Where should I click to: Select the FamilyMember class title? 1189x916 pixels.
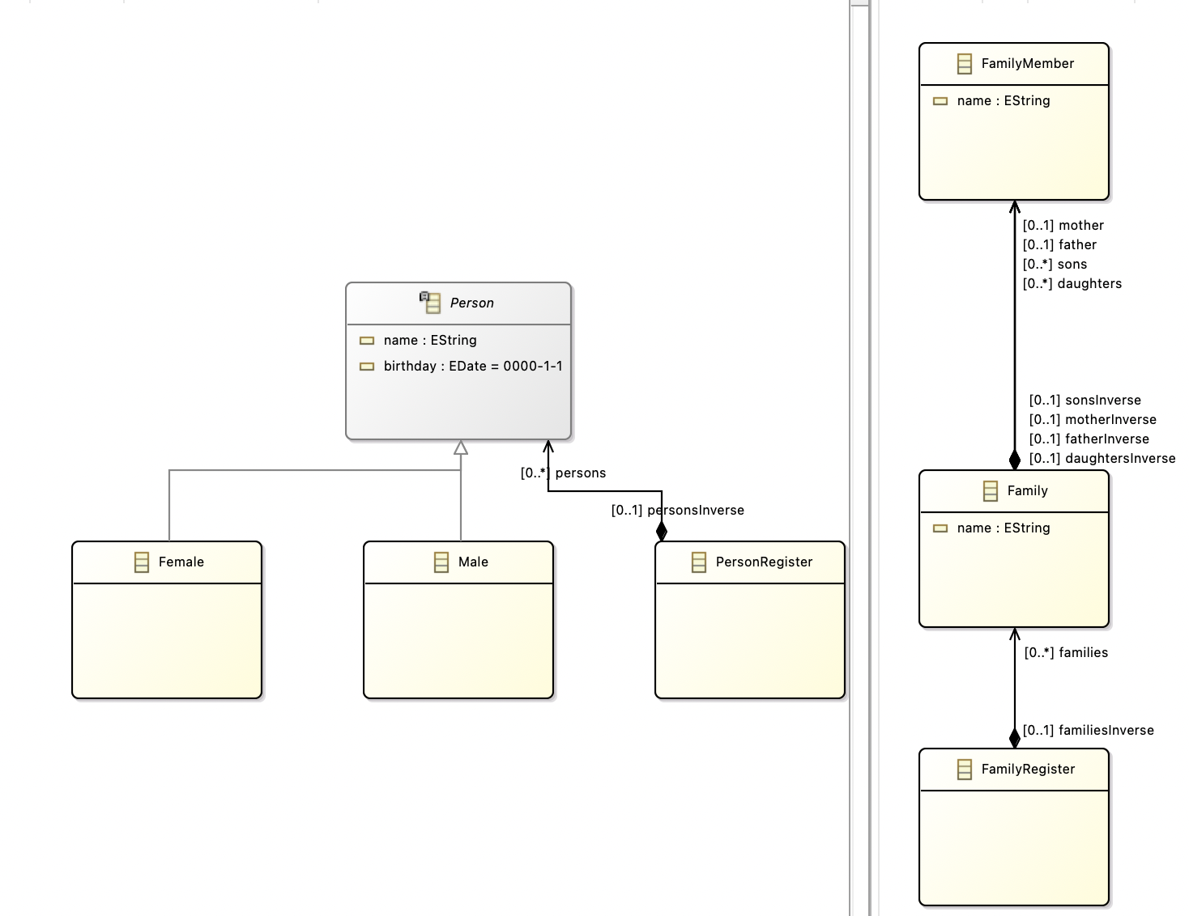(1028, 64)
